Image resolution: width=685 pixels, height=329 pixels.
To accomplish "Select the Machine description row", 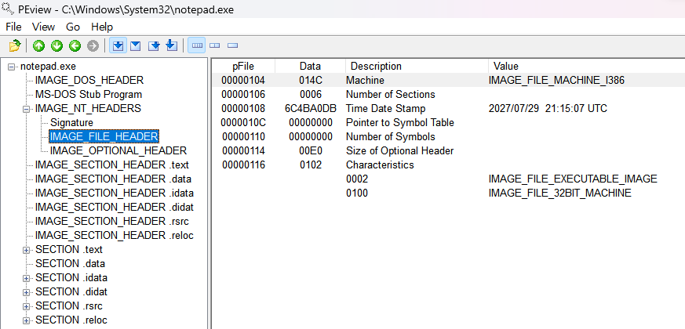I will pyautogui.click(x=448, y=80).
